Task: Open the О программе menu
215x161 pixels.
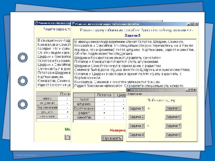Action: pos(134,94)
